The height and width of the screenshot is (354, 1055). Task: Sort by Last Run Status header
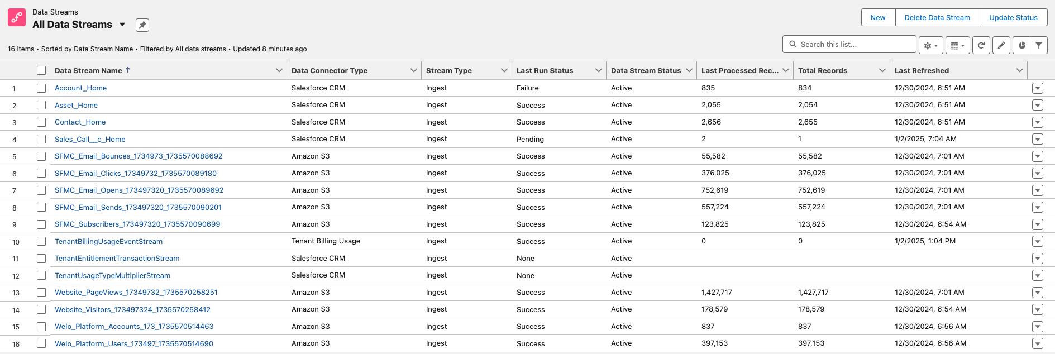pyautogui.click(x=545, y=70)
